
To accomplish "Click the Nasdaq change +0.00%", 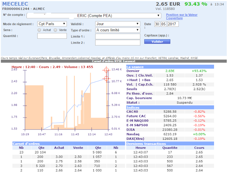I will pos(199,134).
